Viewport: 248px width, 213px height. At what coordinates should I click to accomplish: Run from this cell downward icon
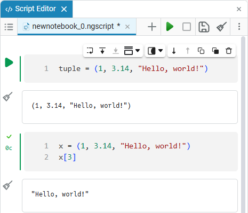pyautogui.click(x=102, y=51)
